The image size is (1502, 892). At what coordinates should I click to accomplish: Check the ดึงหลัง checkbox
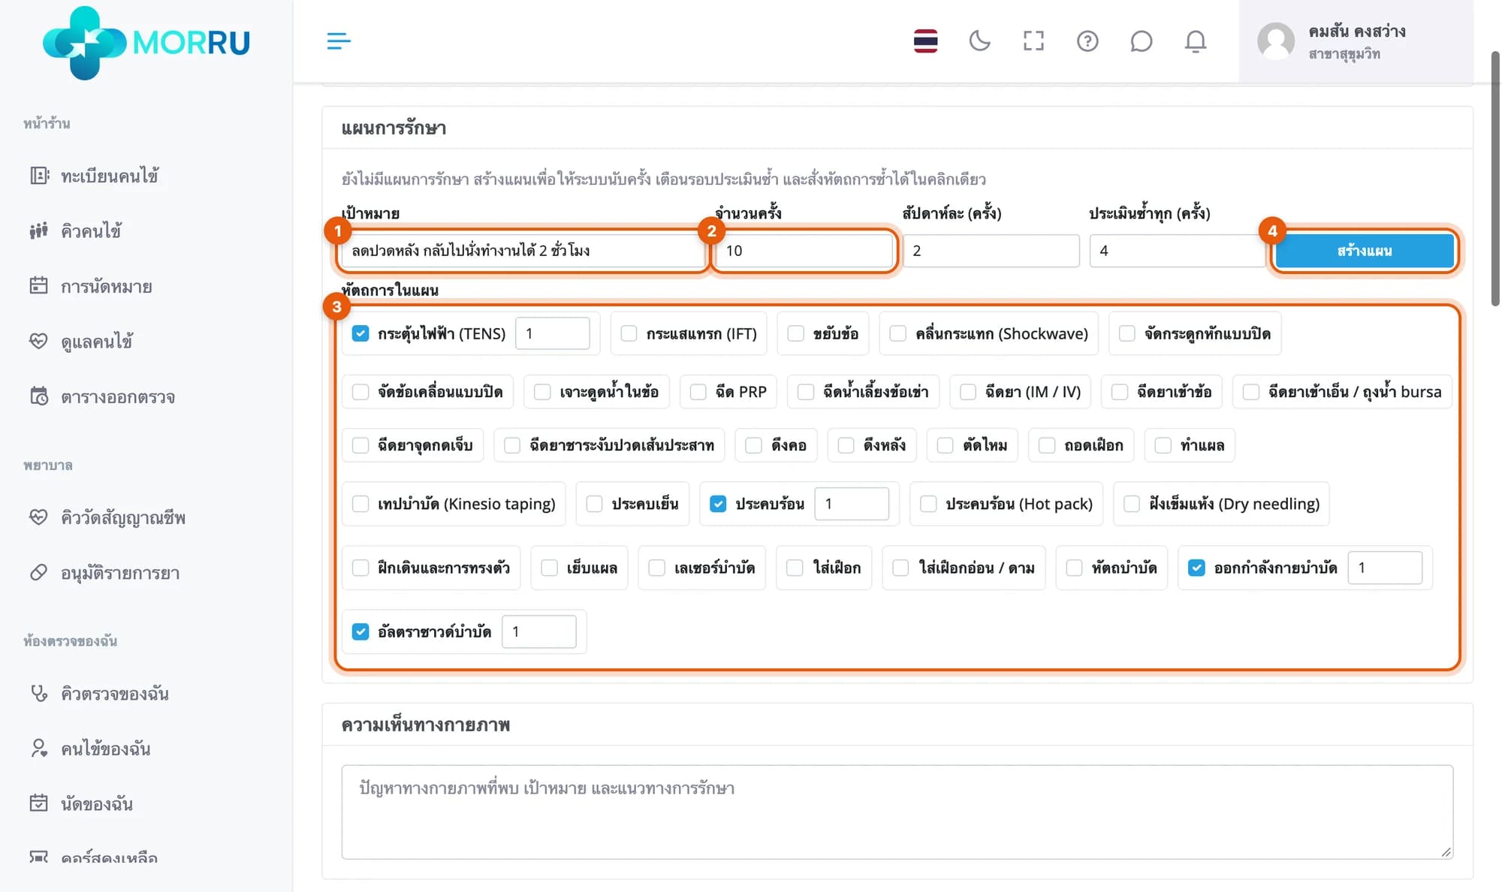point(846,445)
